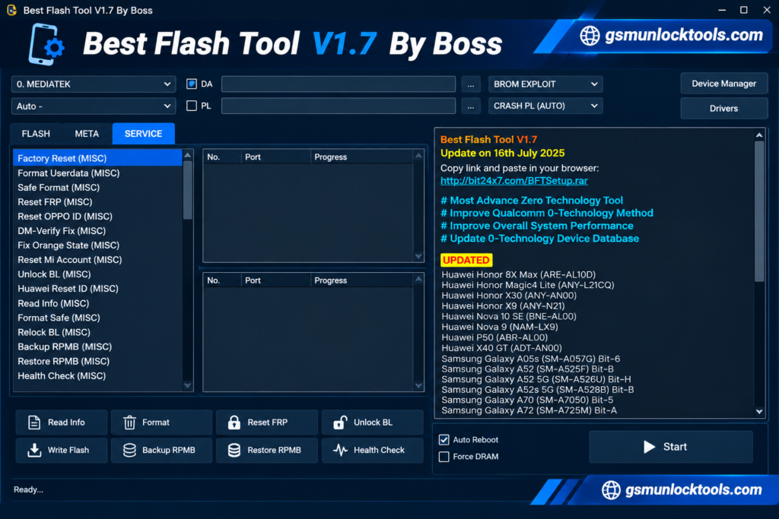
Task: Select Reset Mi Account (MISC)
Action: [97, 260]
